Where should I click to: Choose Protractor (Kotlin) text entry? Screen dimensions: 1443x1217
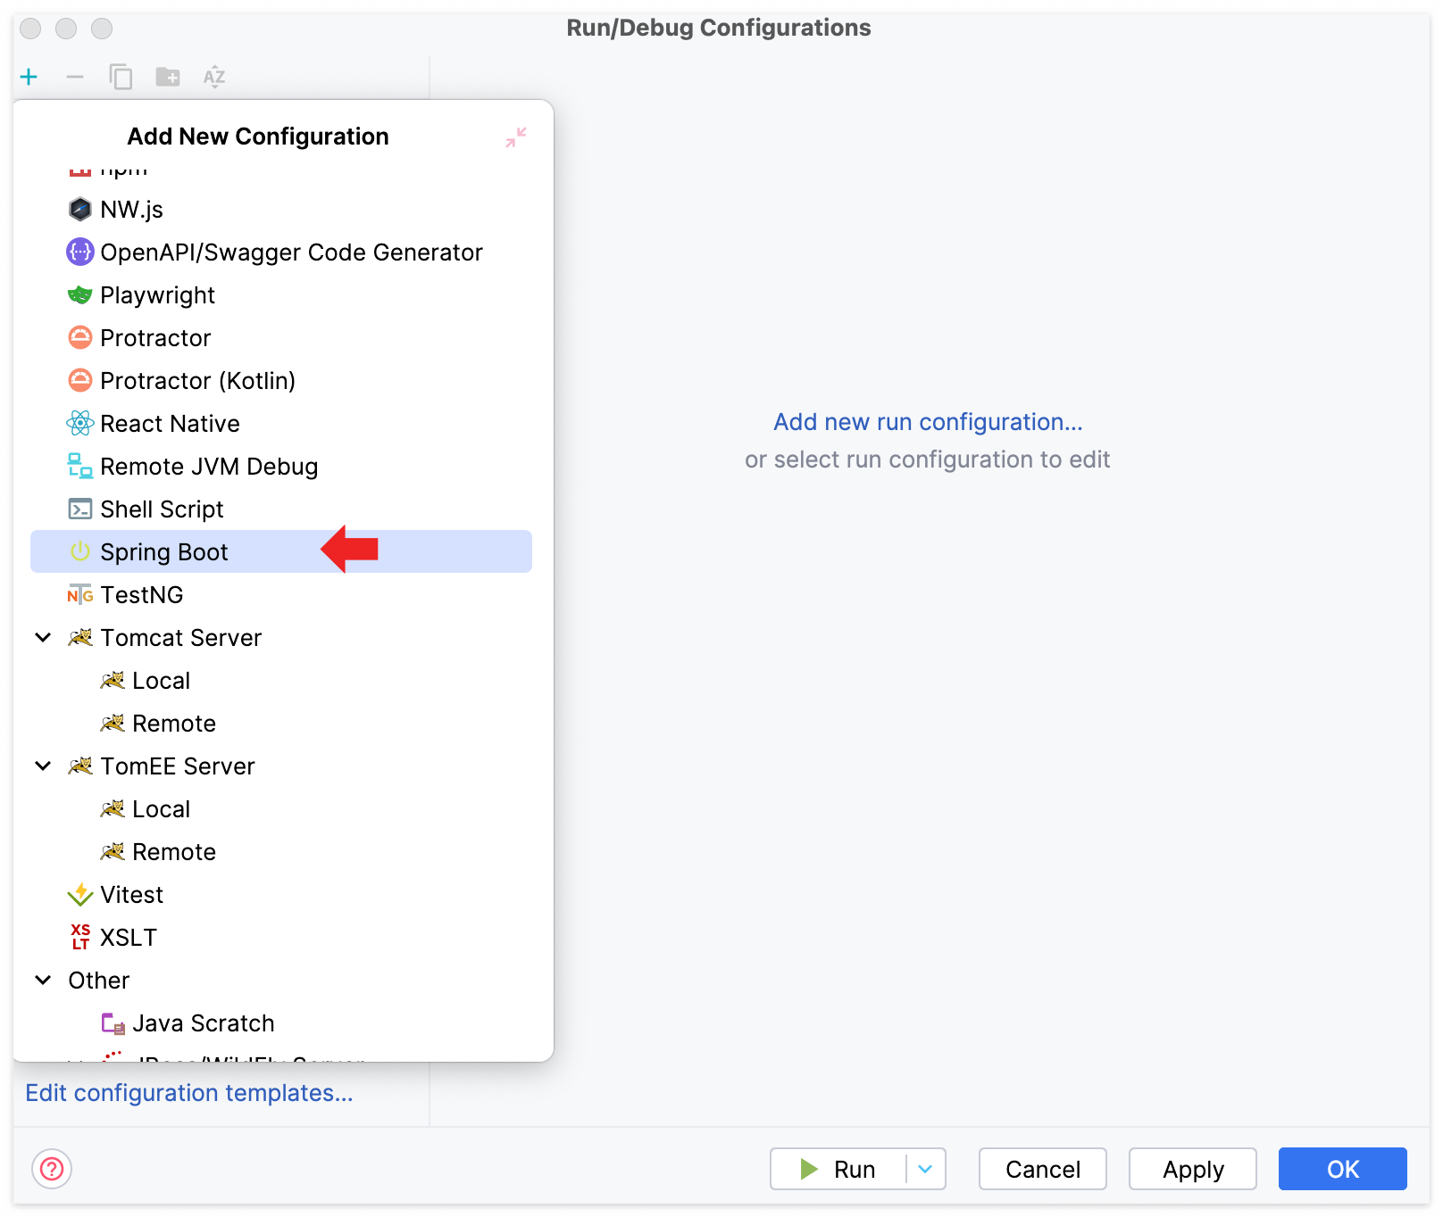pos(197,381)
